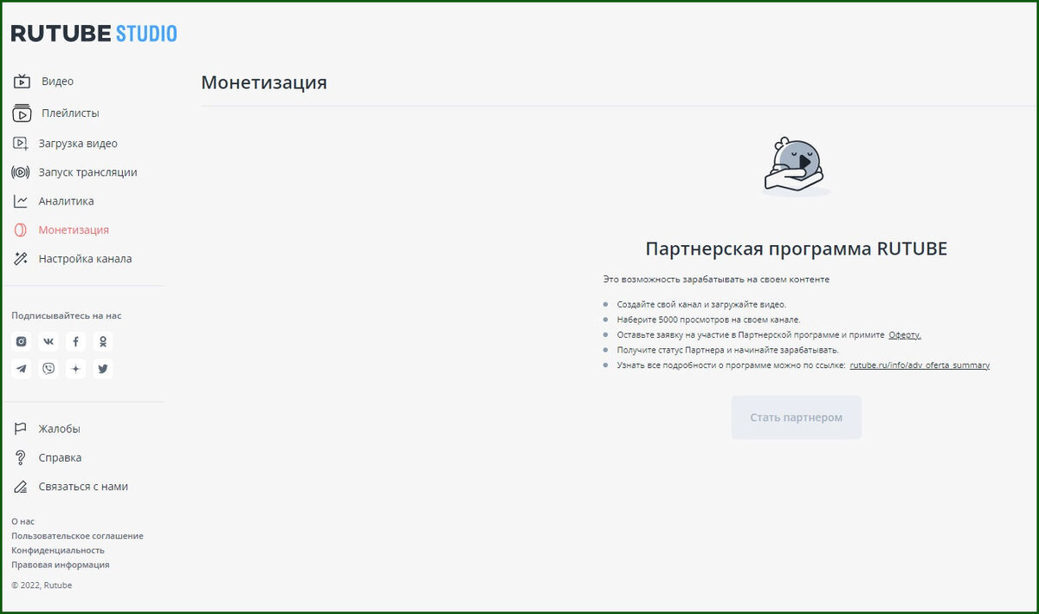Select the Плейлисты icon in the sidebar
This screenshot has height=614, width=1039.
(22, 113)
